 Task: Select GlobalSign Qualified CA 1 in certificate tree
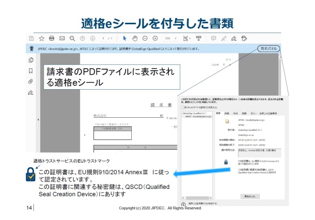pyautogui.click(x=195, y=113)
